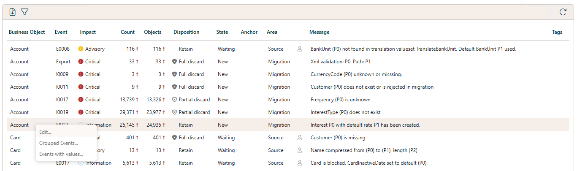The image size is (577, 171).
Task: Click the Message column header
Action: 319,32
